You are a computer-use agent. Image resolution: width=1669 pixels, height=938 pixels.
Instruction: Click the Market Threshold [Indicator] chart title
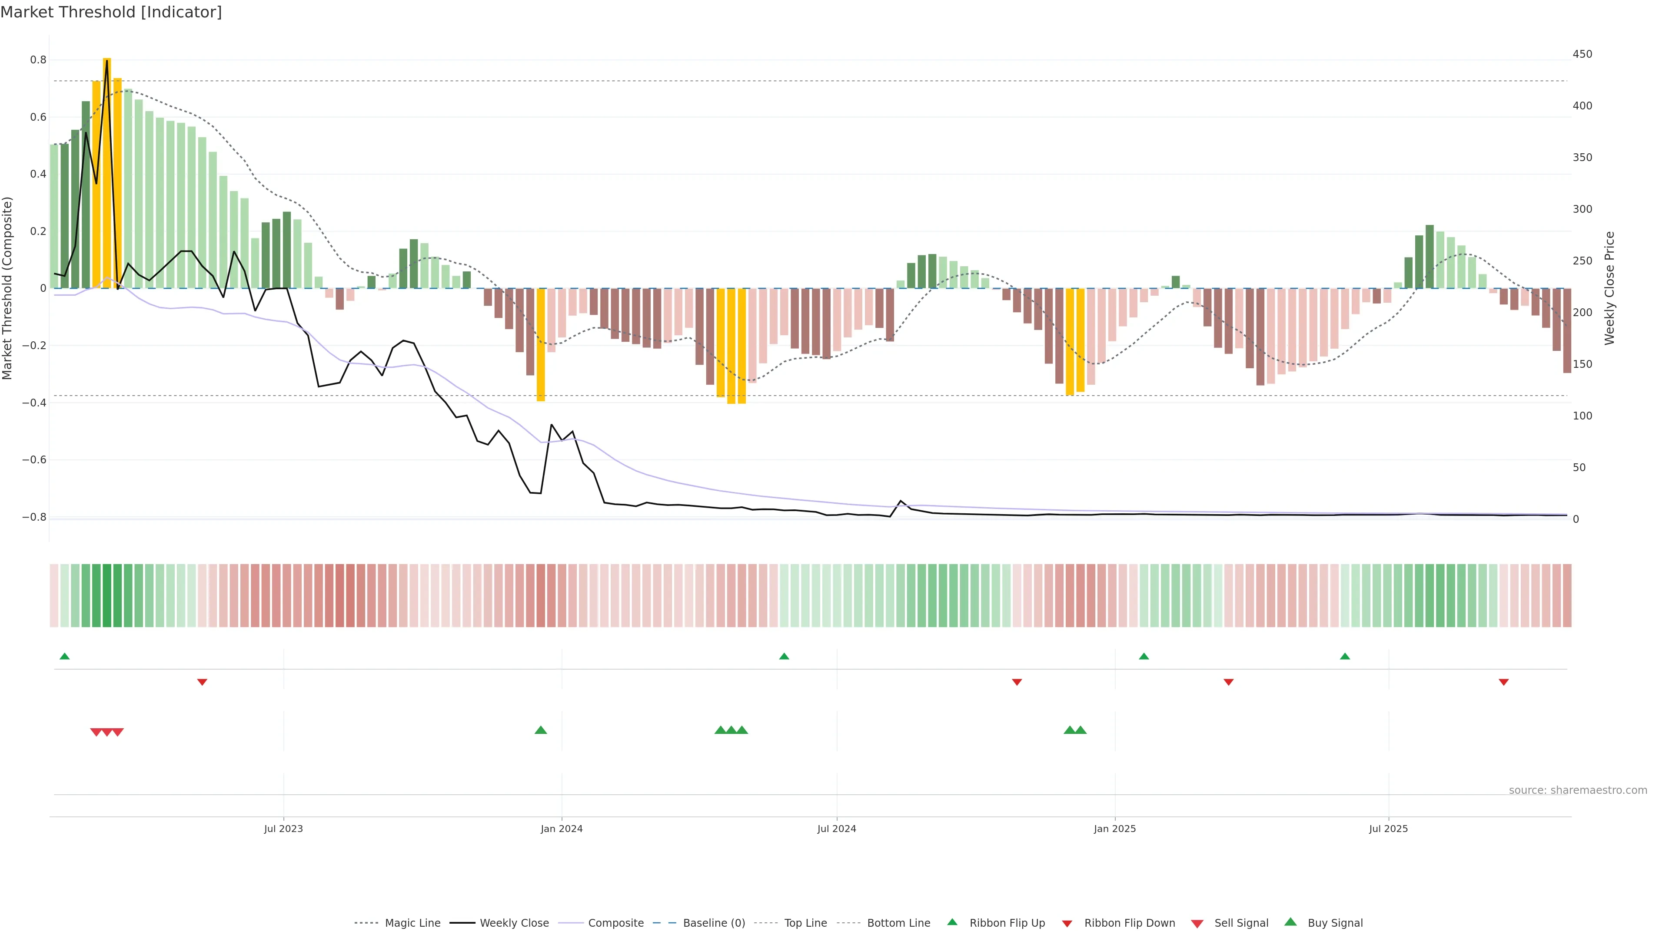111,12
